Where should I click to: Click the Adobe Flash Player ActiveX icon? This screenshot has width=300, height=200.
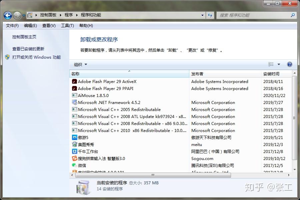(75, 81)
